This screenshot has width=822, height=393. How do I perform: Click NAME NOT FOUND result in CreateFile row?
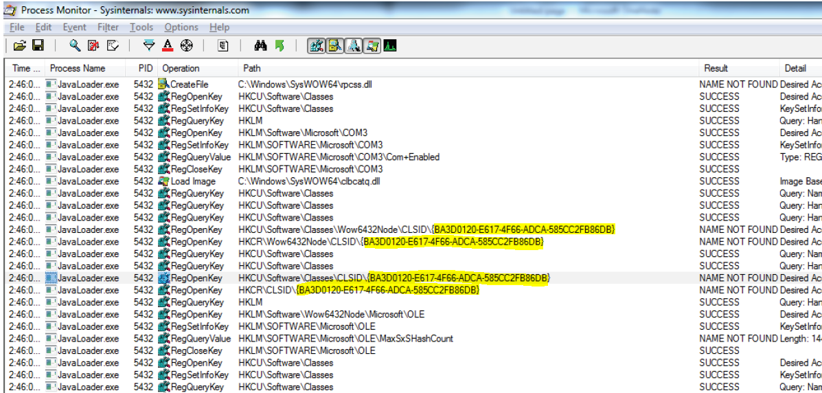(x=738, y=84)
